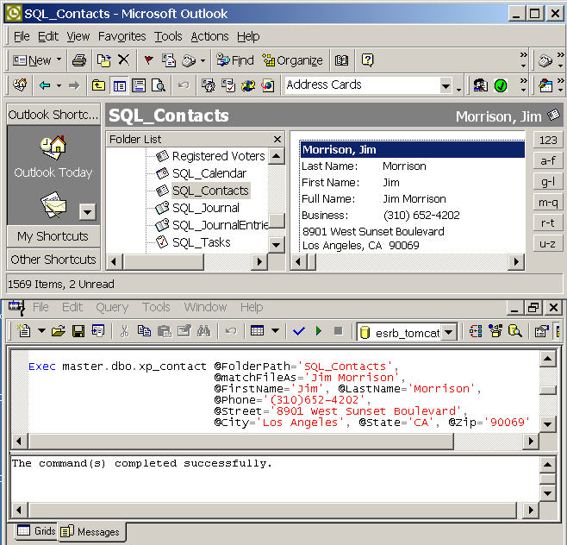Image resolution: width=567 pixels, height=545 pixels.
Task: Click the Undo icon in Outlook toolbar
Action: click(x=184, y=85)
